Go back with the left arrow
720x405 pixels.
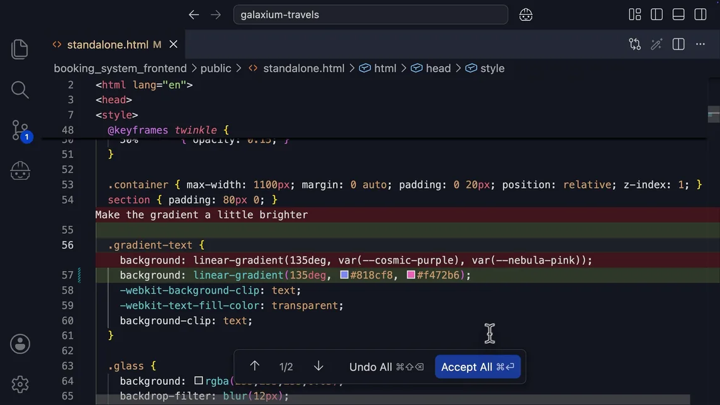[194, 14]
